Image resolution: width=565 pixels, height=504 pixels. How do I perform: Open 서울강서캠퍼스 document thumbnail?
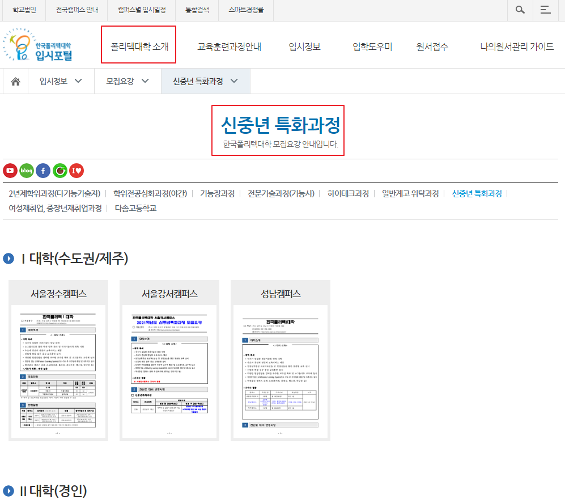pos(169,372)
